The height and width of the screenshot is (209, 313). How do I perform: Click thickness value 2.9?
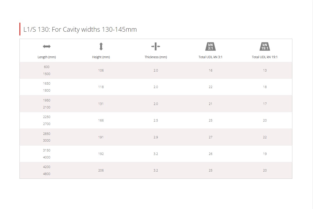(156, 137)
